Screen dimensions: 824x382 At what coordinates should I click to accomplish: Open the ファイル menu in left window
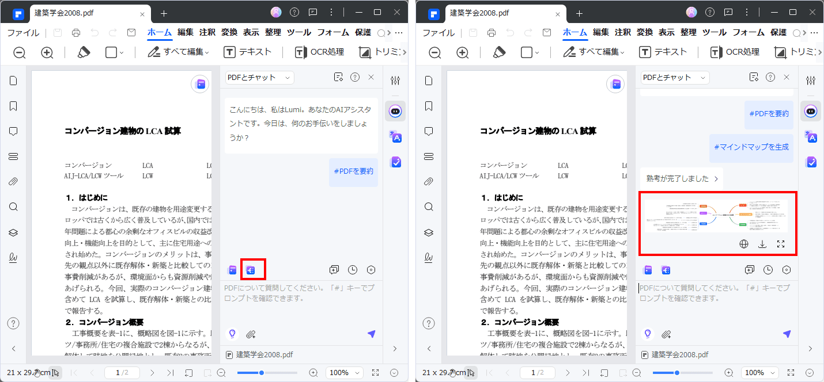(23, 33)
